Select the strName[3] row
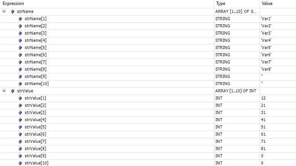The width and height of the screenshot is (296, 166). click(x=148, y=33)
